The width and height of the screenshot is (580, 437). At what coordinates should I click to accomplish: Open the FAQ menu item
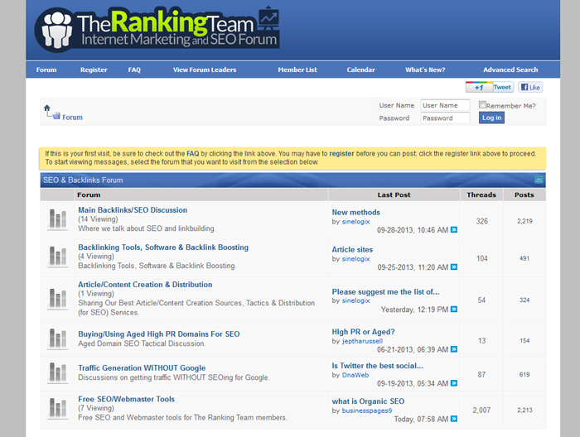[134, 70]
